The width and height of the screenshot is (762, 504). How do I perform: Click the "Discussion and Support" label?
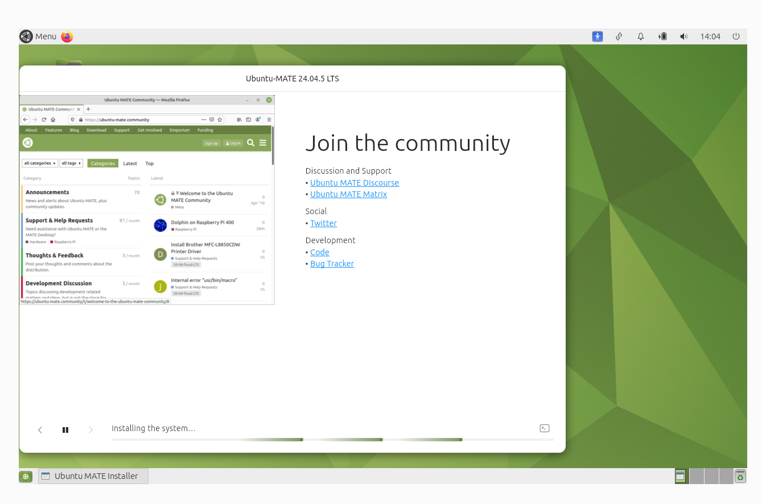(348, 171)
